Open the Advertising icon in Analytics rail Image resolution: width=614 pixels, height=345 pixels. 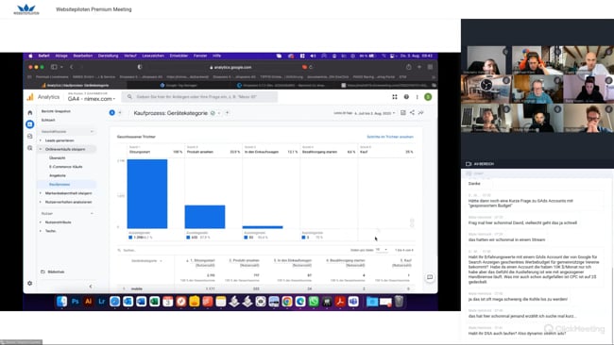click(x=30, y=148)
